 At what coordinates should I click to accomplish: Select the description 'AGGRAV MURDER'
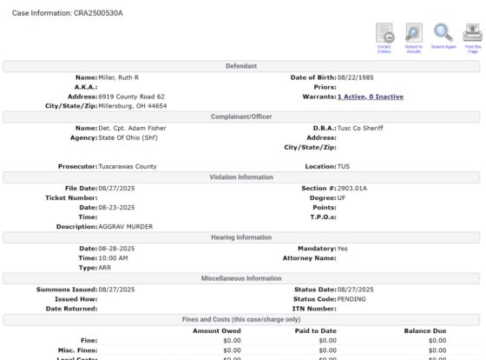[x=126, y=227]
